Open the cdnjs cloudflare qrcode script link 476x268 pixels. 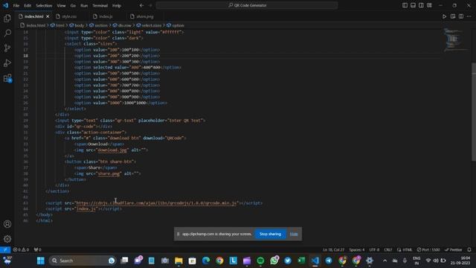point(156,203)
